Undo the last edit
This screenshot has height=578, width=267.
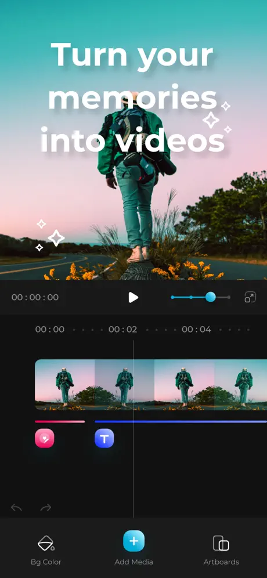(17, 508)
